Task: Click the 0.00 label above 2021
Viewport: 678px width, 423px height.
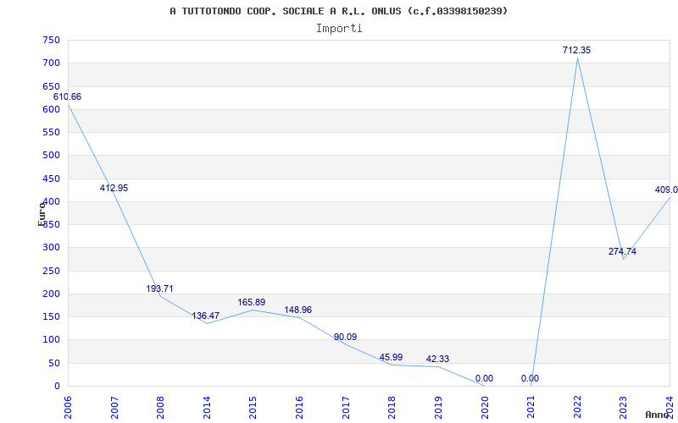Action: [531, 378]
